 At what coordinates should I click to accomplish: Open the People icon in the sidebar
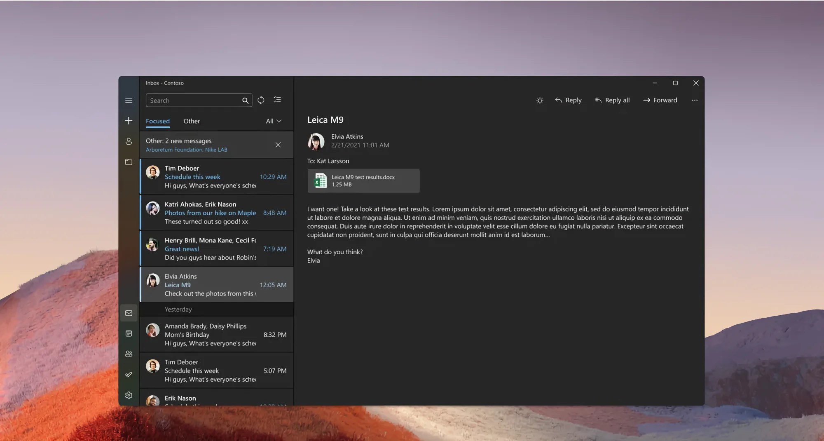[129, 354]
